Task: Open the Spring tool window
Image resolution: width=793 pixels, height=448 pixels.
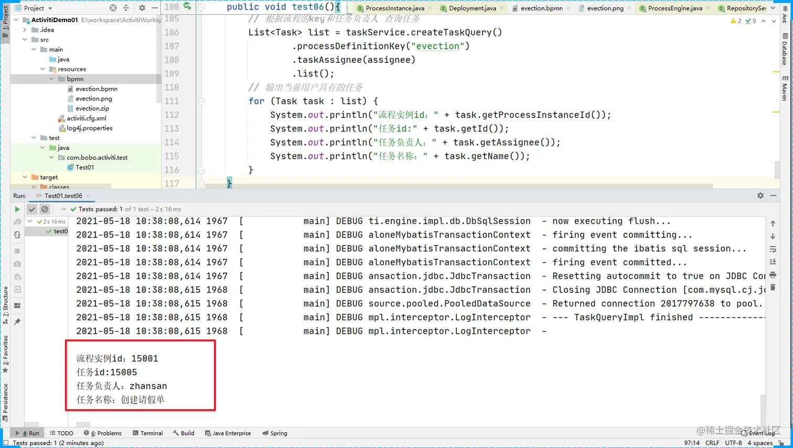Action: [x=275, y=433]
